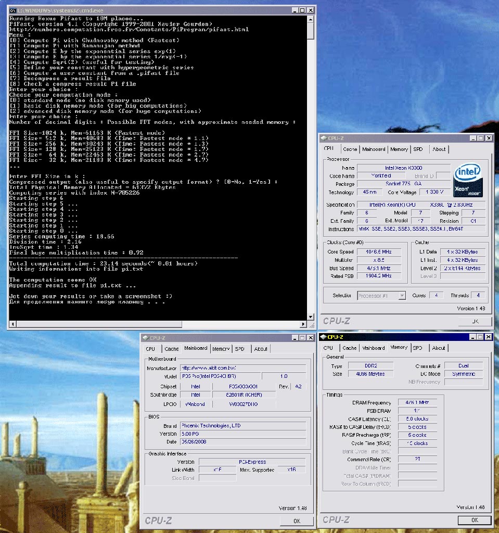Click the Threads count field
The image size is (499, 533).
tap(478, 296)
